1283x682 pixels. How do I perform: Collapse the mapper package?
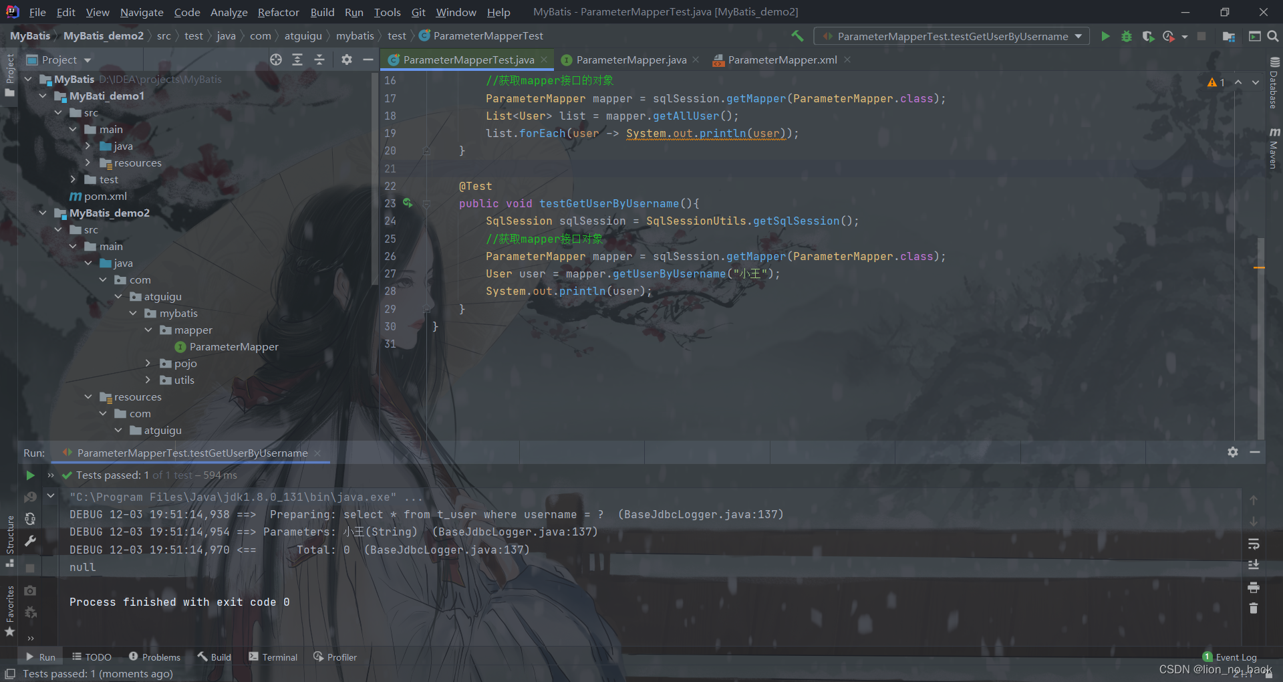click(x=148, y=330)
